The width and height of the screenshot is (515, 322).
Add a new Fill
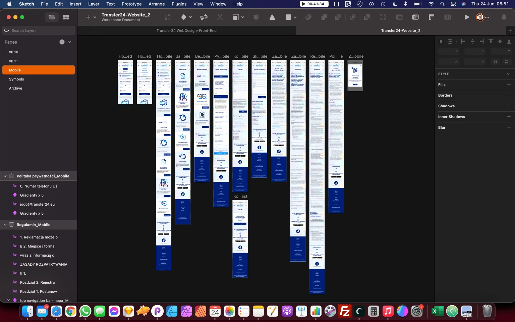[508, 85]
